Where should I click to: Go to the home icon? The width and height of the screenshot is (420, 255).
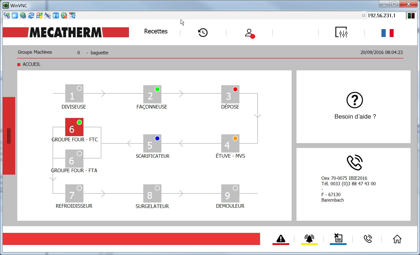click(x=397, y=239)
